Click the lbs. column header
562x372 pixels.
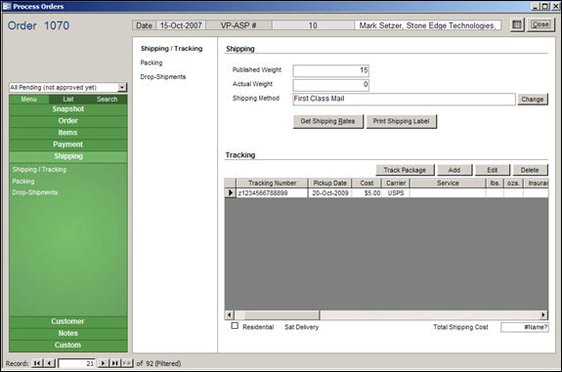(495, 184)
